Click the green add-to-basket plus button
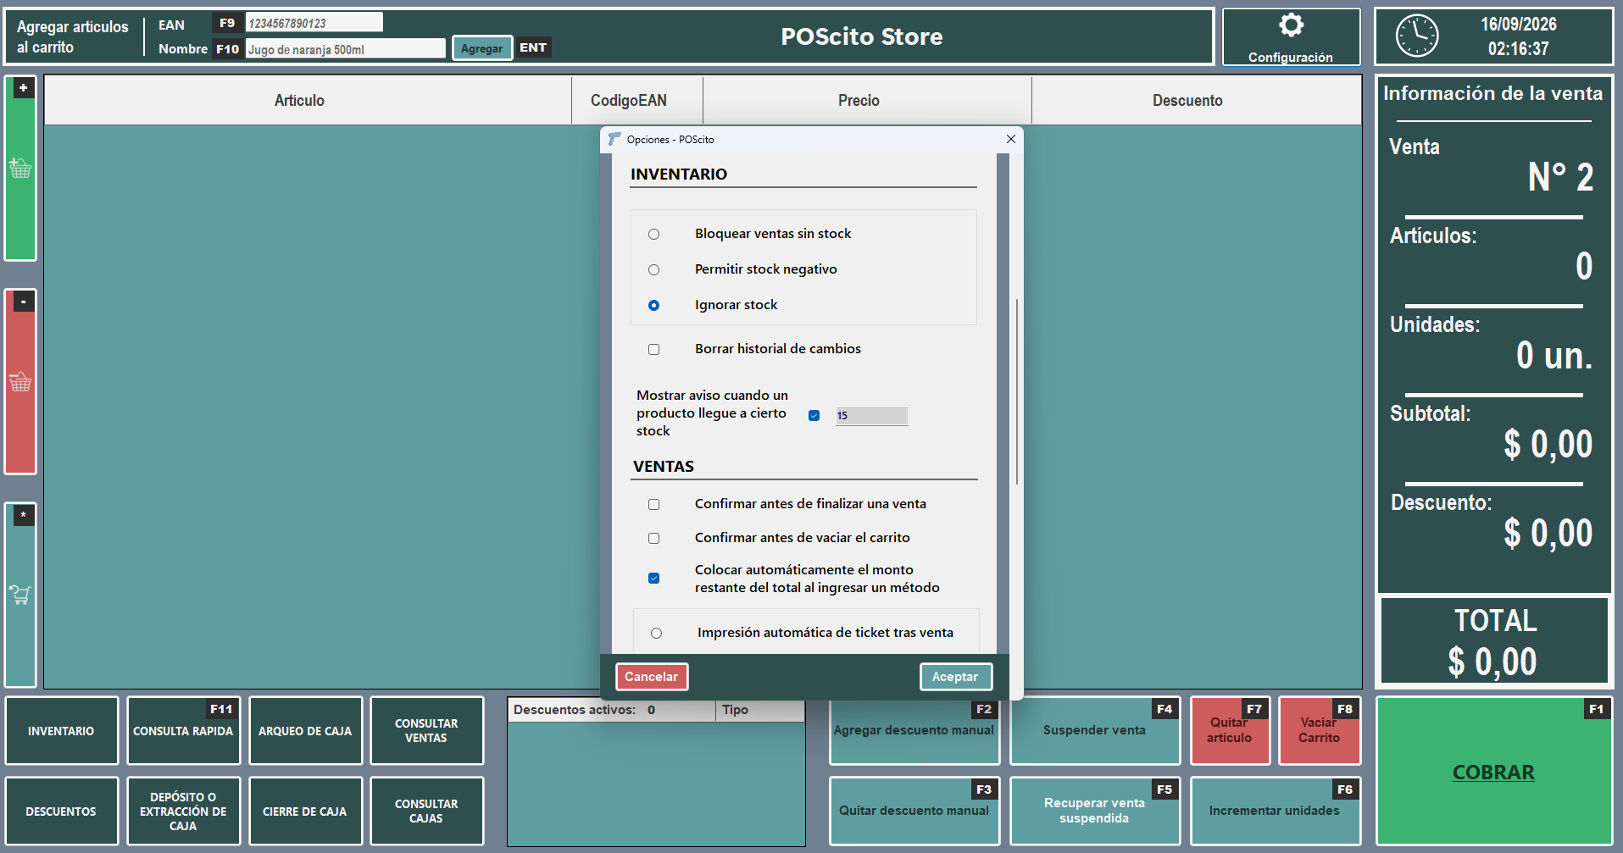The image size is (1623, 853). 20,168
